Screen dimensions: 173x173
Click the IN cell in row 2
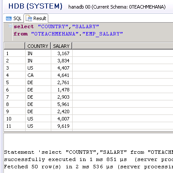38,61
